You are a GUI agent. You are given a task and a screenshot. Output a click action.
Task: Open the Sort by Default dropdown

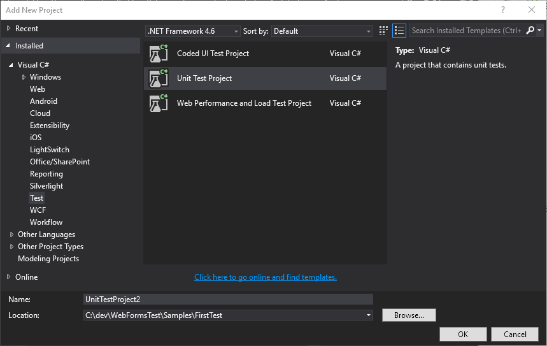[x=322, y=31]
